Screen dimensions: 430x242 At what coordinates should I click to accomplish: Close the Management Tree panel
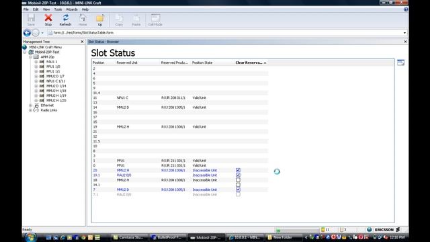tap(82, 42)
